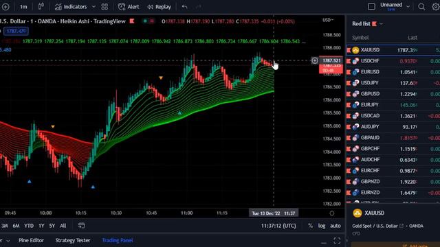Open the Pine Editor tab
Viewport: 440px width, 247px height.
(31, 240)
